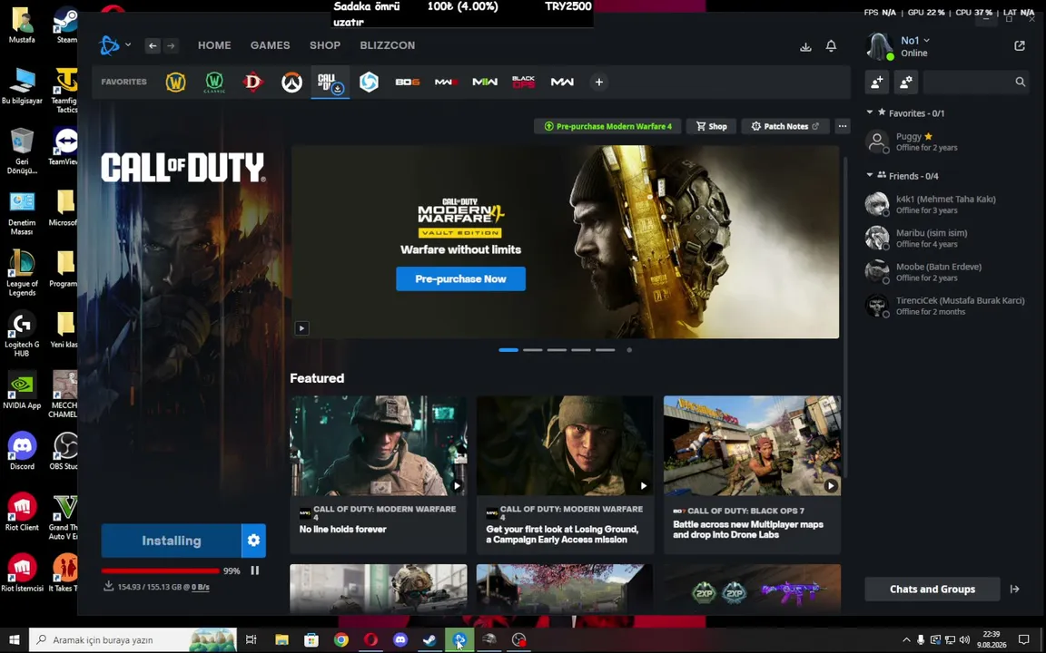The height and width of the screenshot is (653, 1046).
Task: Go back with the left arrow
Action: pyautogui.click(x=153, y=45)
